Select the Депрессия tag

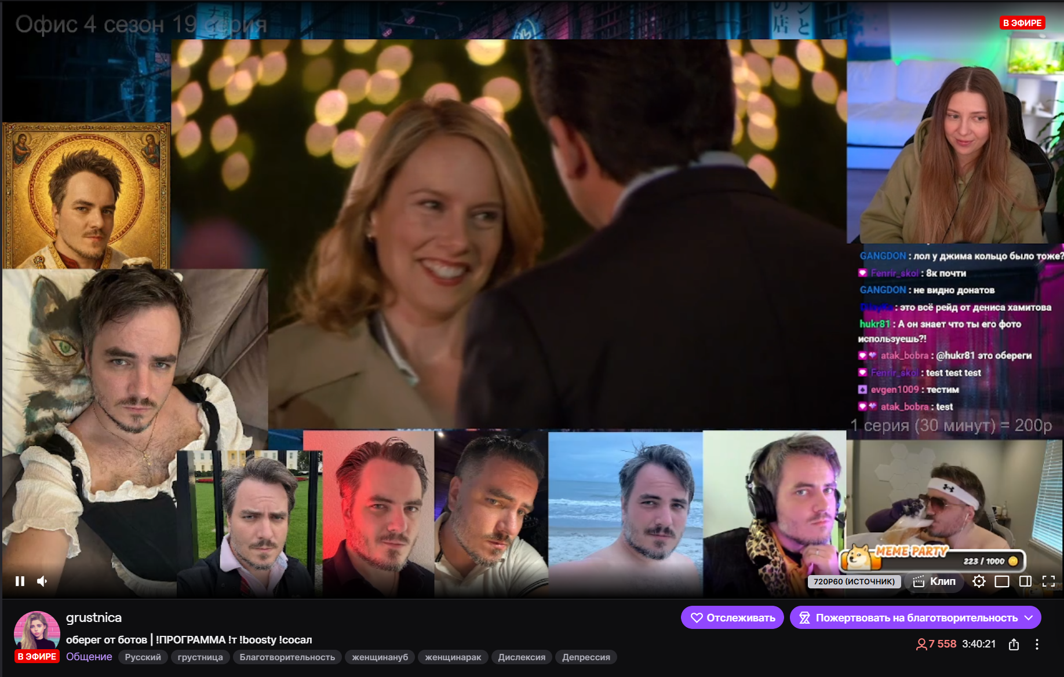[586, 657]
